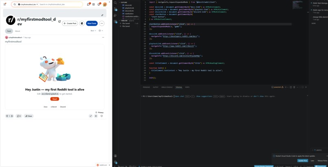This screenshot has width=328, height=167.
Task: Open the Reddit notifications bell
Action: pyautogui.click(x=99, y=4)
